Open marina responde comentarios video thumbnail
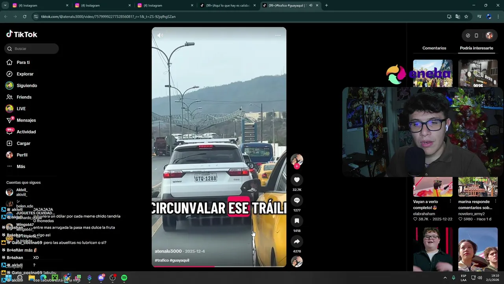 click(478, 187)
